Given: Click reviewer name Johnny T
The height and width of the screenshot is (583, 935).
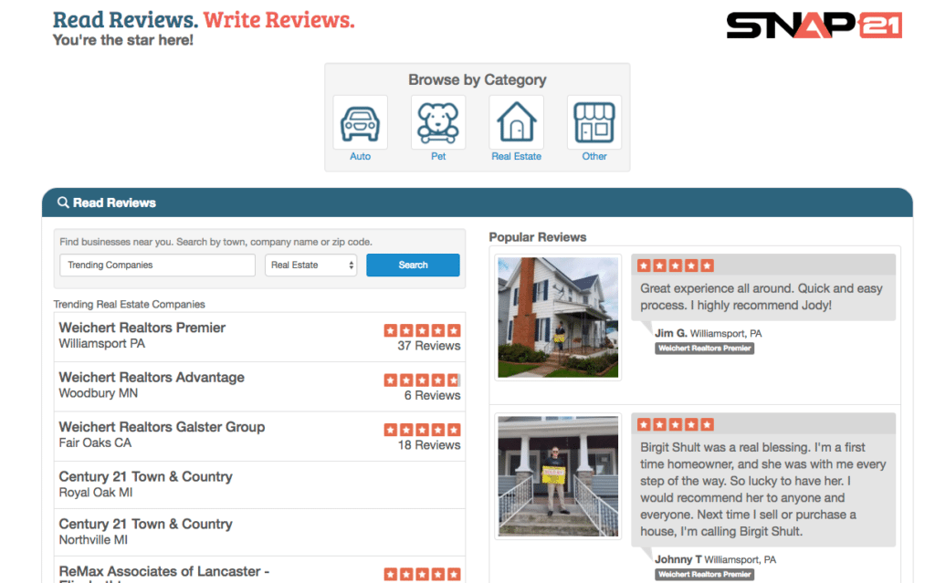Looking at the screenshot, I should click(x=678, y=559).
